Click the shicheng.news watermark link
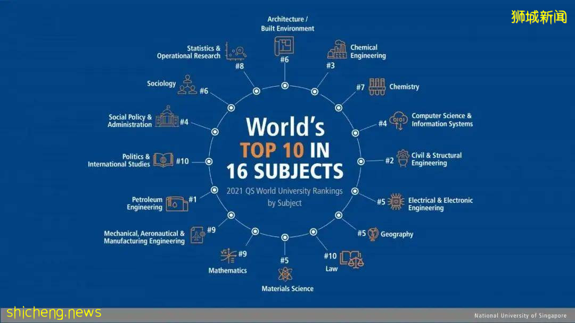Viewport: 575px width, 323px height. pos(54,312)
